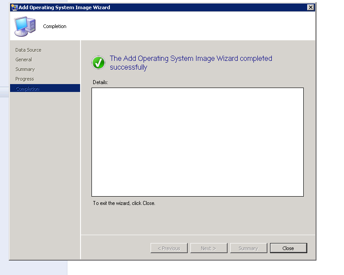This screenshot has height=275, width=344.
Task: Click the Completion heading in the header banner
Action: tap(55, 26)
